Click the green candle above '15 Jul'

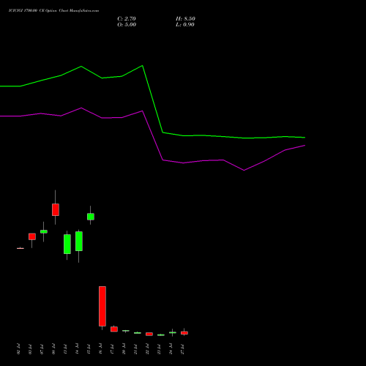[91, 217]
